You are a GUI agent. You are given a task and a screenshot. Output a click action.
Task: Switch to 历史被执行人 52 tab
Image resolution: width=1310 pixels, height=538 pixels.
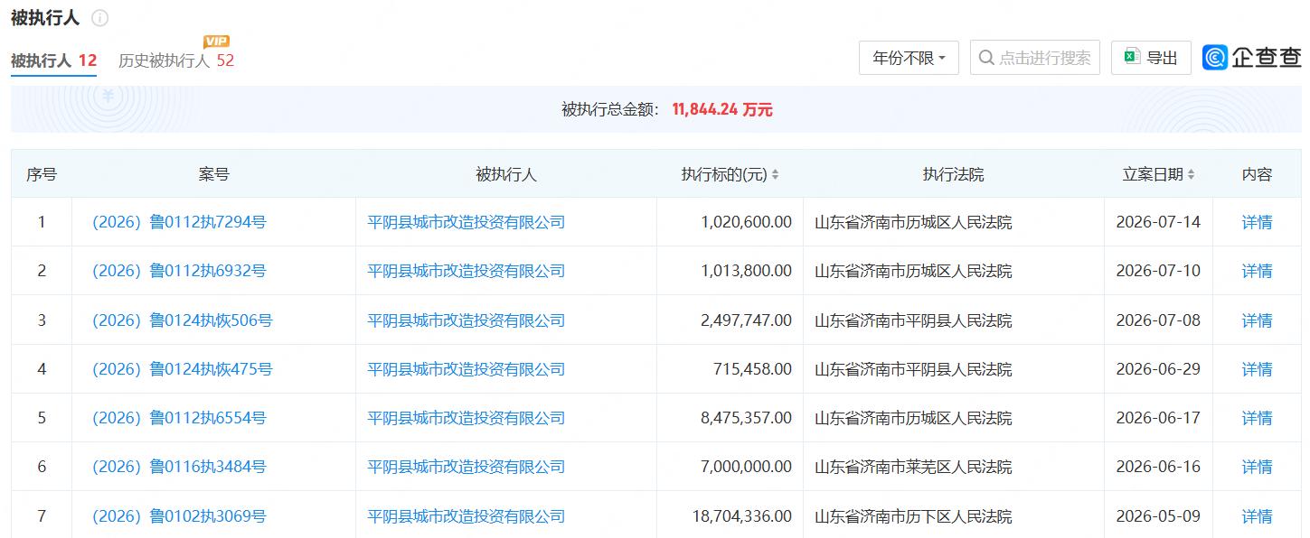[x=176, y=60]
